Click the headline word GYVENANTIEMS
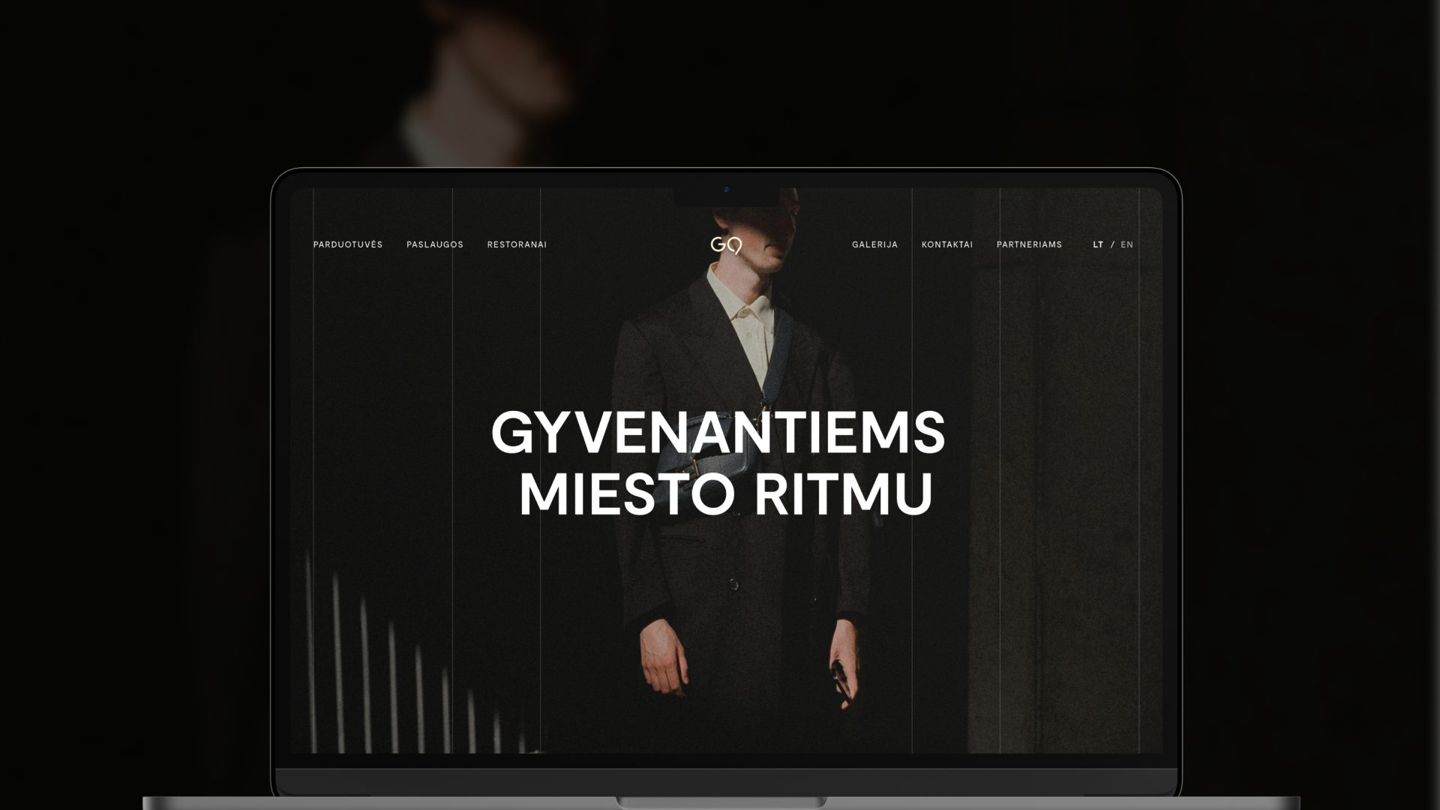 718,433
